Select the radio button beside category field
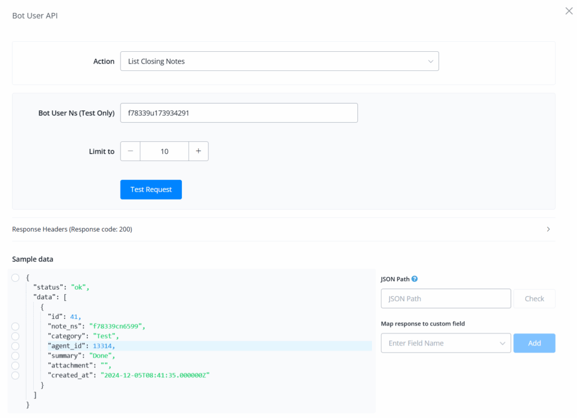Image resolution: width=577 pixels, height=418 pixels. click(x=15, y=336)
